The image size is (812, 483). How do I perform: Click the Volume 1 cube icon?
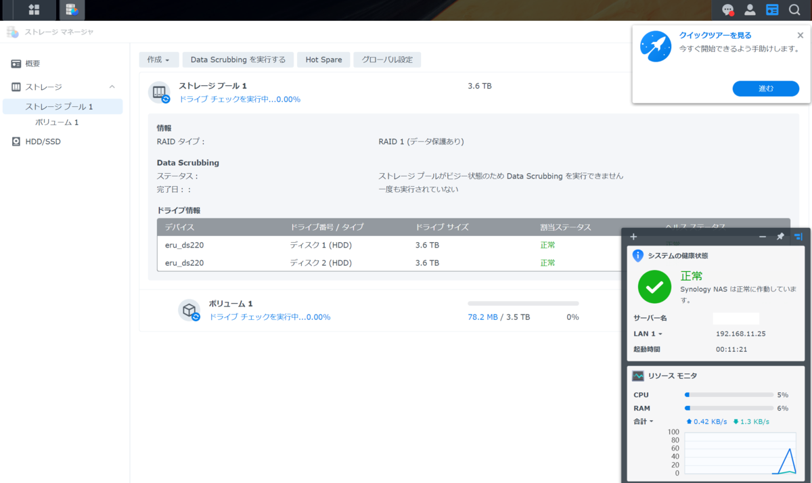[x=189, y=310]
